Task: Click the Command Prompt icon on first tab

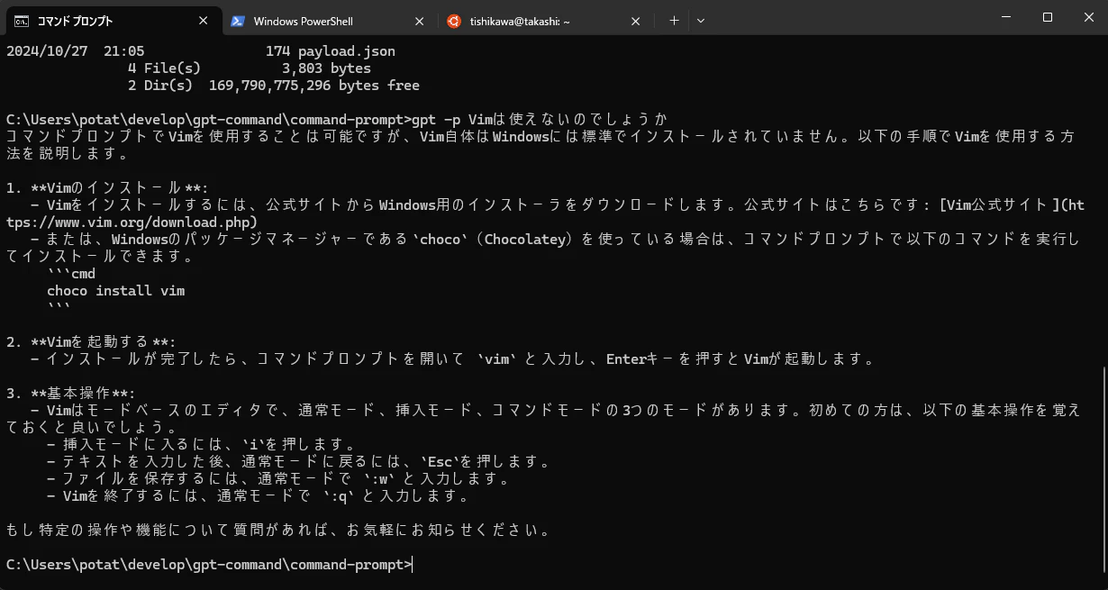Action: [22, 21]
